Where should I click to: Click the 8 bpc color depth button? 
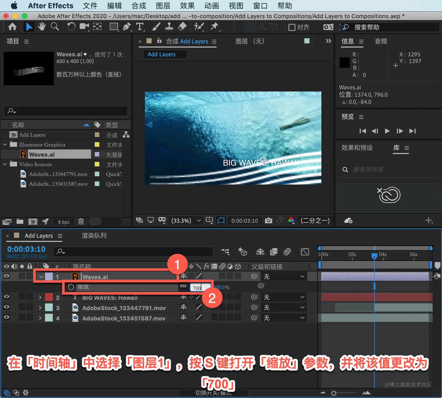coord(64,222)
